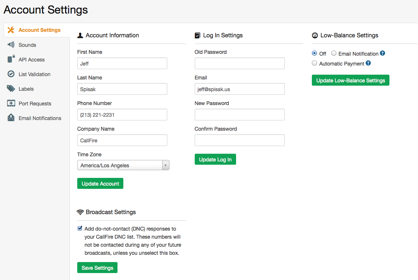
Task: Uncheck the add DNC responses checkbox
Action: click(x=80, y=228)
